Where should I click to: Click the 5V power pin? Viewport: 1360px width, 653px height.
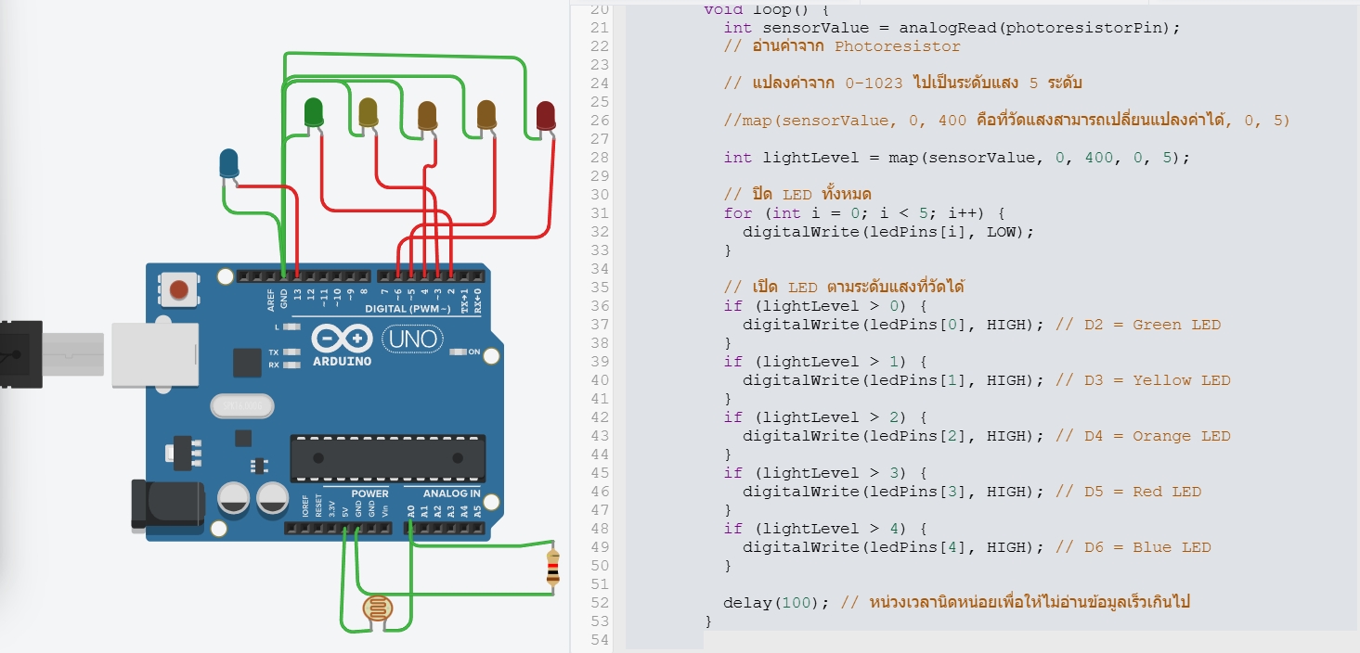coord(344,529)
